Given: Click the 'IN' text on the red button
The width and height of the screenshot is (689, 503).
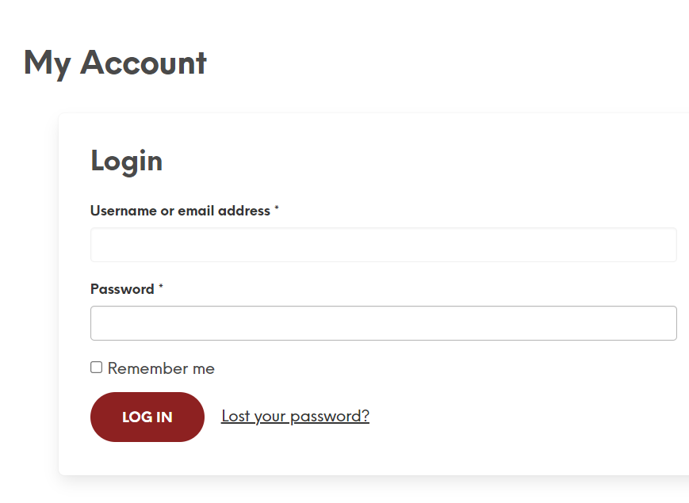Looking at the screenshot, I should (x=164, y=417).
